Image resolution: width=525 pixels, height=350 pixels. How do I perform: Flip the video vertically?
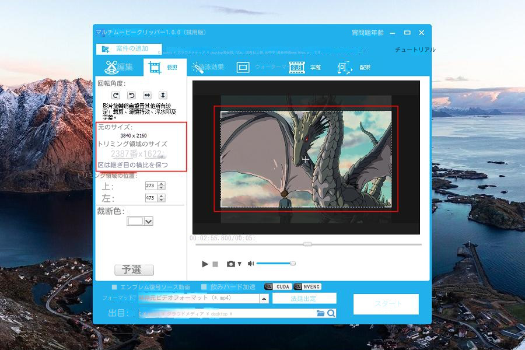[x=163, y=96]
